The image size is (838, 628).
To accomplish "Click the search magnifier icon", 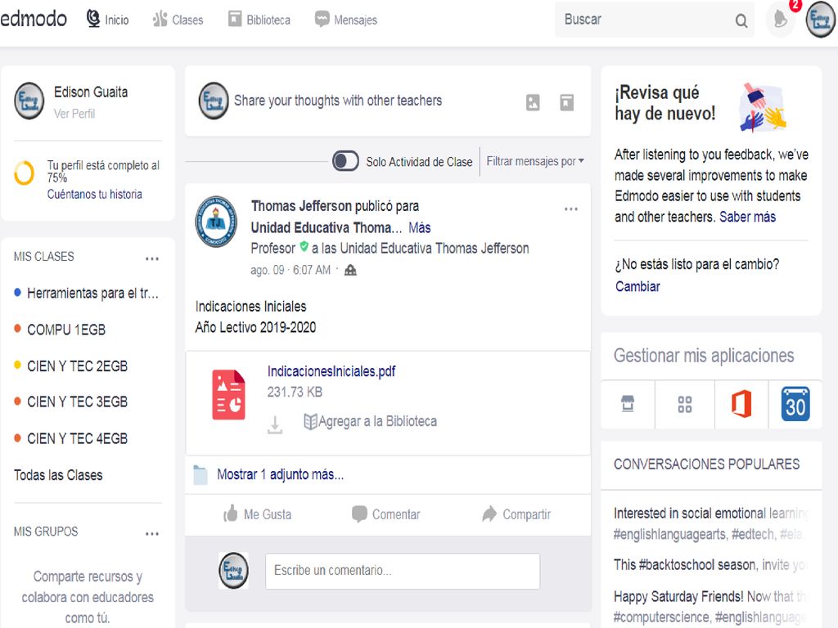I will point(741,20).
